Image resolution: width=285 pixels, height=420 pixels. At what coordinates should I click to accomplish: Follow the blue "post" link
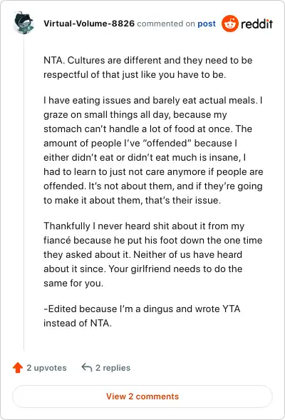(207, 24)
